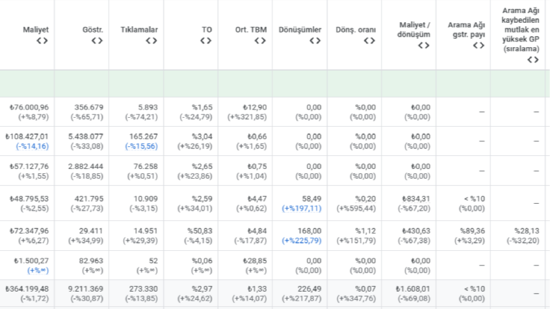Select the ₺28,85 average CPC cell
Viewport: 550px width, 309px height.
255,261
